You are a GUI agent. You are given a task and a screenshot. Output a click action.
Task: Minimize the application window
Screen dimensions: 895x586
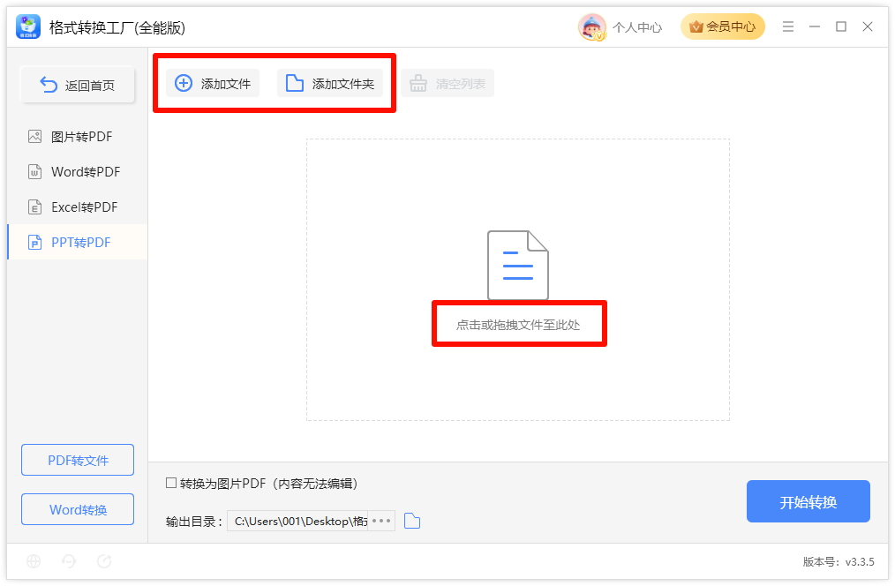pos(815,26)
